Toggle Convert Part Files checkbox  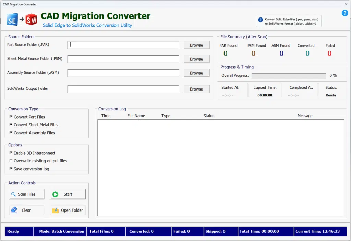click(11, 117)
